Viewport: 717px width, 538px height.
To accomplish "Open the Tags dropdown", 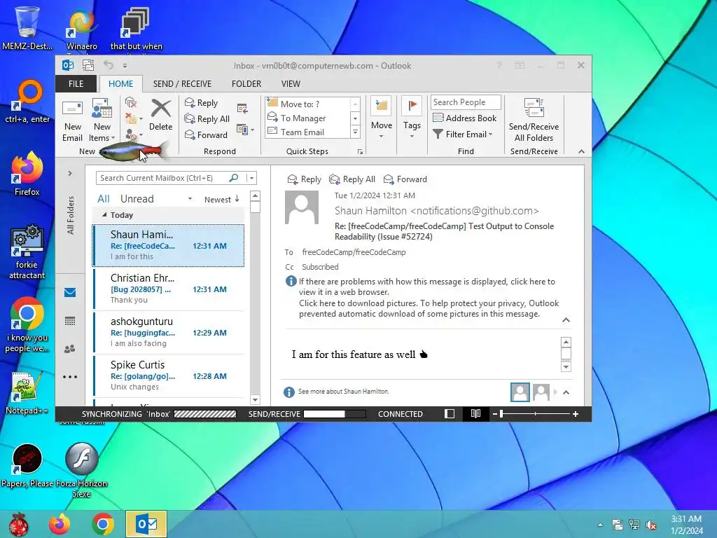I will tap(412, 118).
